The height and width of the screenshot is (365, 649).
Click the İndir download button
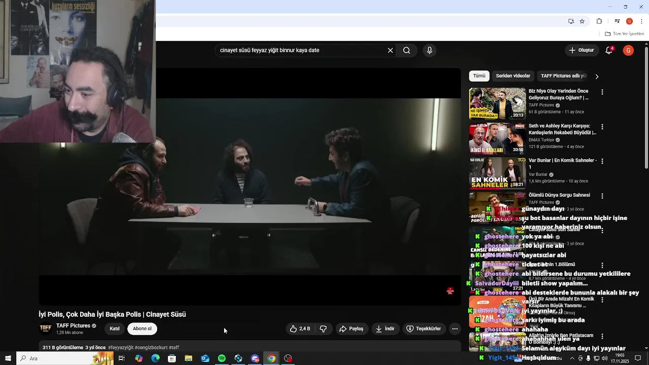point(385,329)
